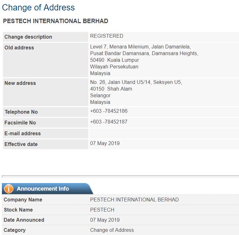239x235 pixels.
Task: Select the REGISTERED change description value
Action: 106,36
